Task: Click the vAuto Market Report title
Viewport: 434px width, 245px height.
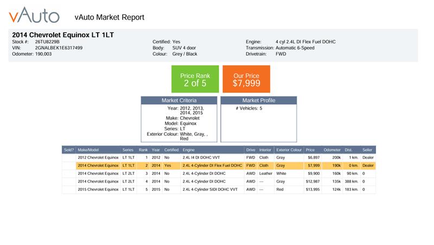Action: [x=110, y=17]
